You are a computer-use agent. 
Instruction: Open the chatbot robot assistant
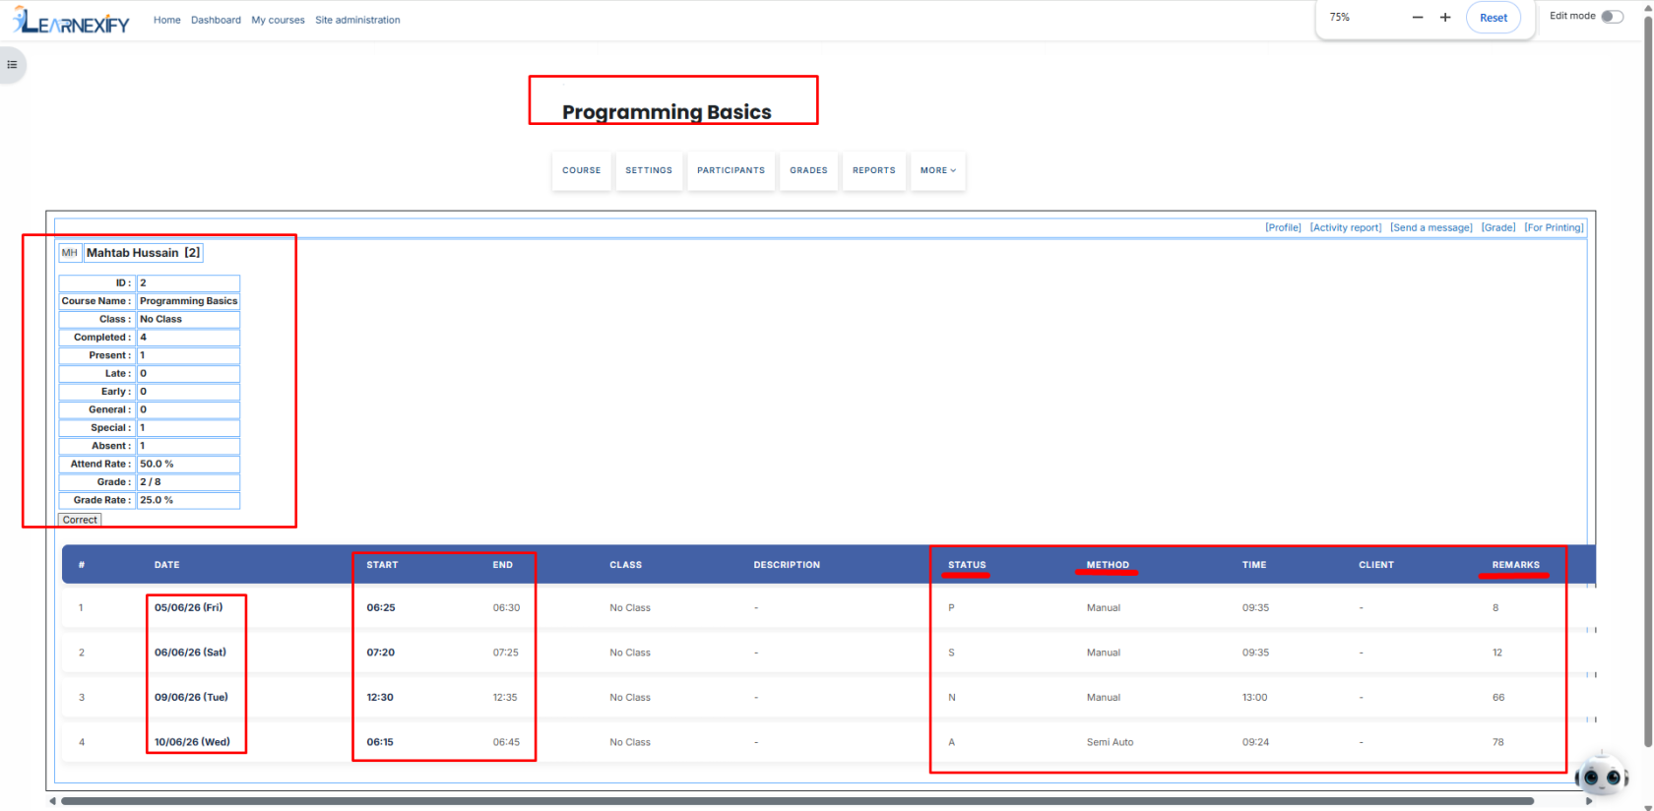click(1601, 777)
